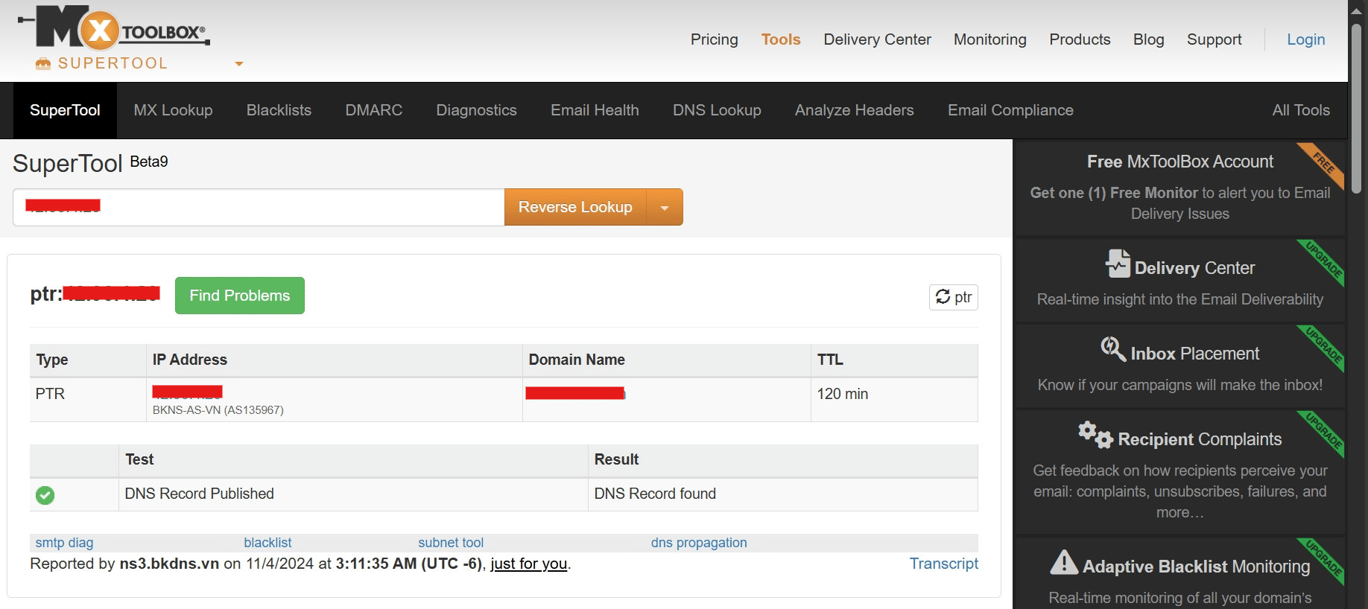Click the Reverse Lookup button
The height and width of the screenshot is (609, 1368).
(575, 208)
